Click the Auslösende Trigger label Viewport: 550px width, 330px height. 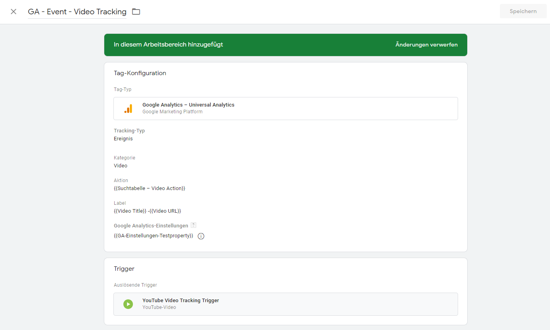(x=135, y=285)
